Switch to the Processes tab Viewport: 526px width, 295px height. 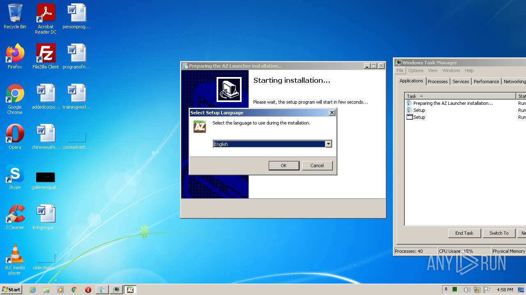pos(438,82)
